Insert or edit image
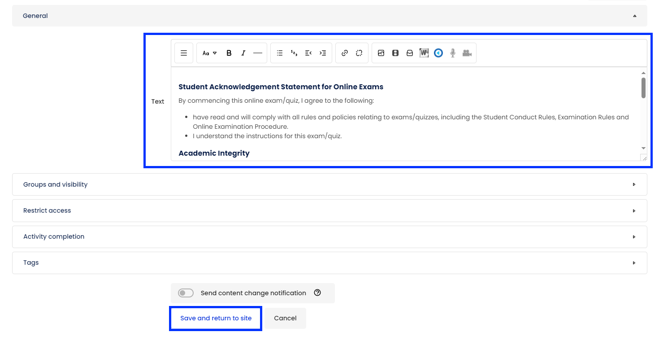Image resolution: width=659 pixels, height=345 pixels. (x=381, y=53)
